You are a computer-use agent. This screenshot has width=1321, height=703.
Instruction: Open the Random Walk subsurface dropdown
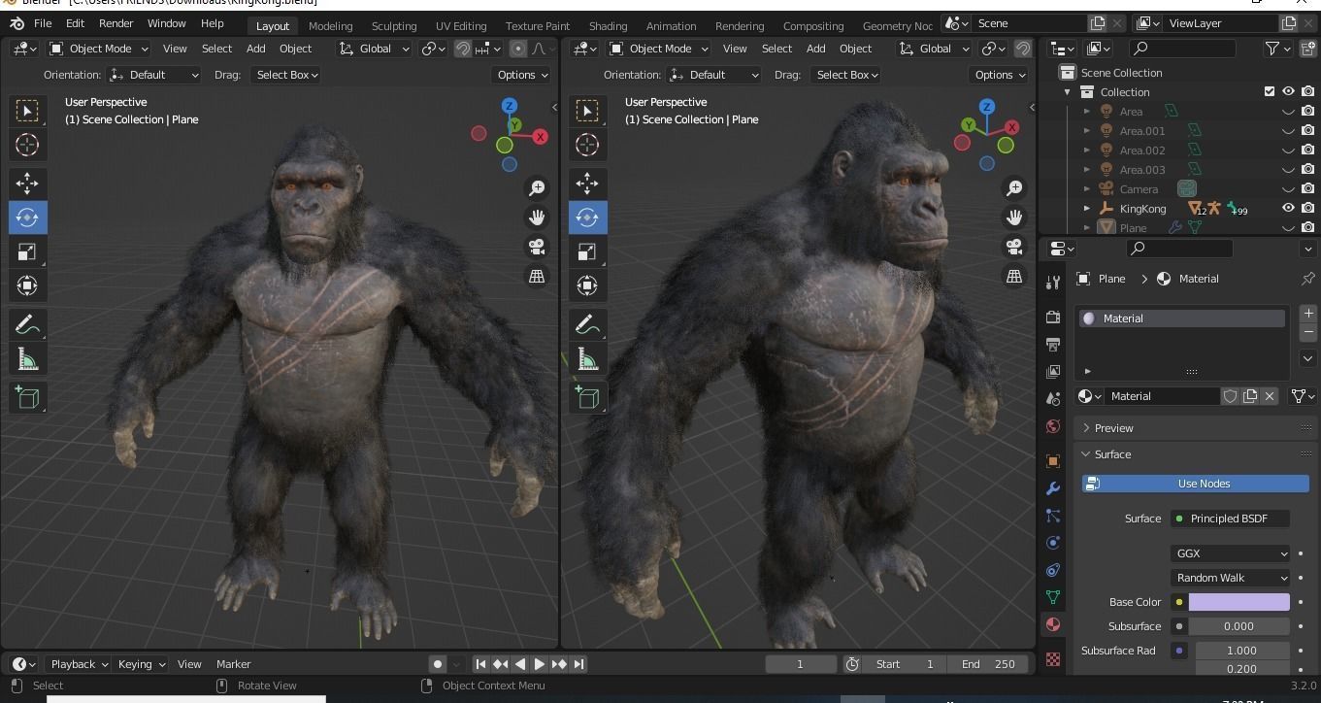tap(1230, 578)
